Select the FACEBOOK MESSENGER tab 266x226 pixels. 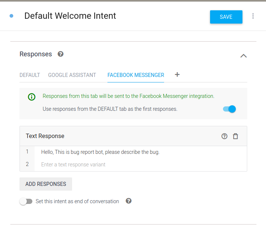point(136,75)
